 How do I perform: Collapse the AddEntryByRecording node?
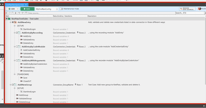click(15, 33)
